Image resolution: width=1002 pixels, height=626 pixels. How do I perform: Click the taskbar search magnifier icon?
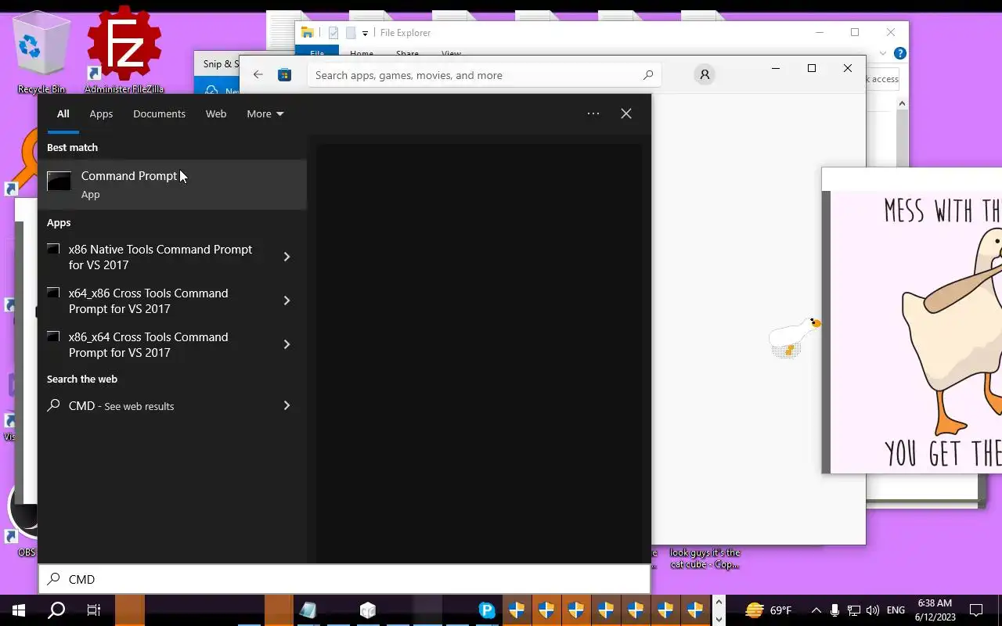point(56,610)
